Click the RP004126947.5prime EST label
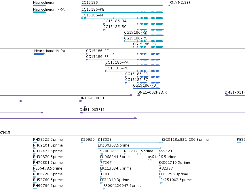This screenshot has width=245, height=190. [122, 186]
